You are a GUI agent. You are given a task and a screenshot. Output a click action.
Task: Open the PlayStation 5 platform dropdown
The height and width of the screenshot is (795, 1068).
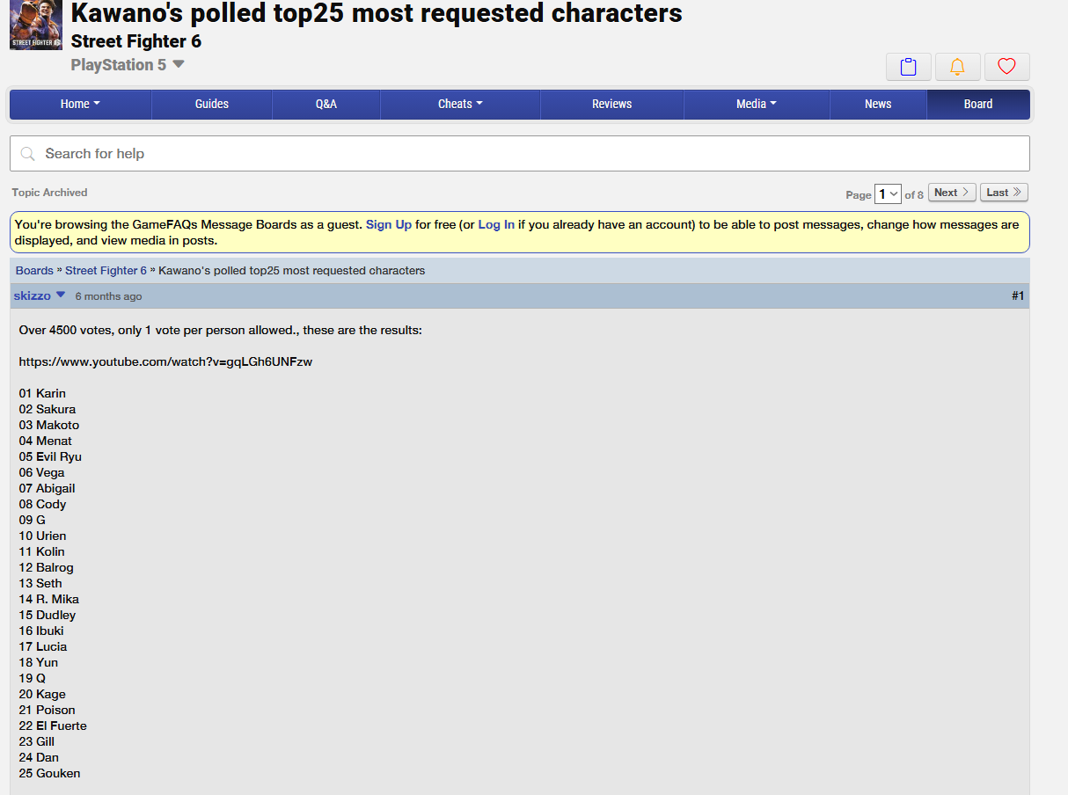128,65
